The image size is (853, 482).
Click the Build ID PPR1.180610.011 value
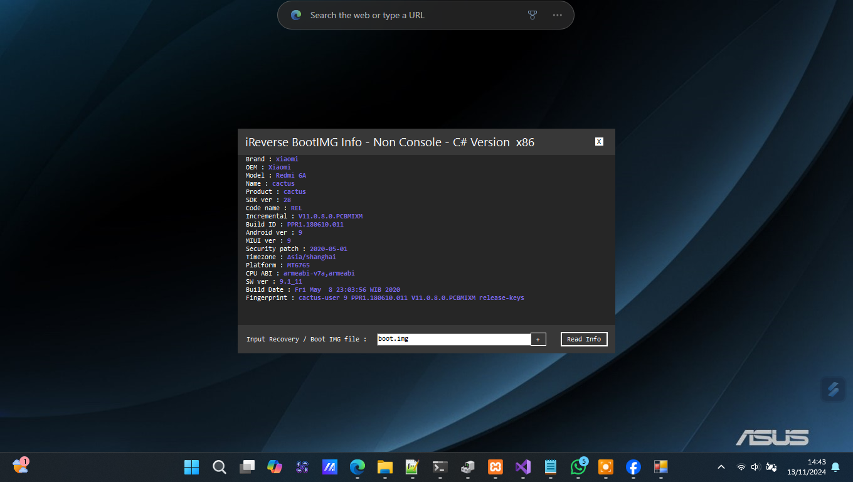pyautogui.click(x=315, y=225)
